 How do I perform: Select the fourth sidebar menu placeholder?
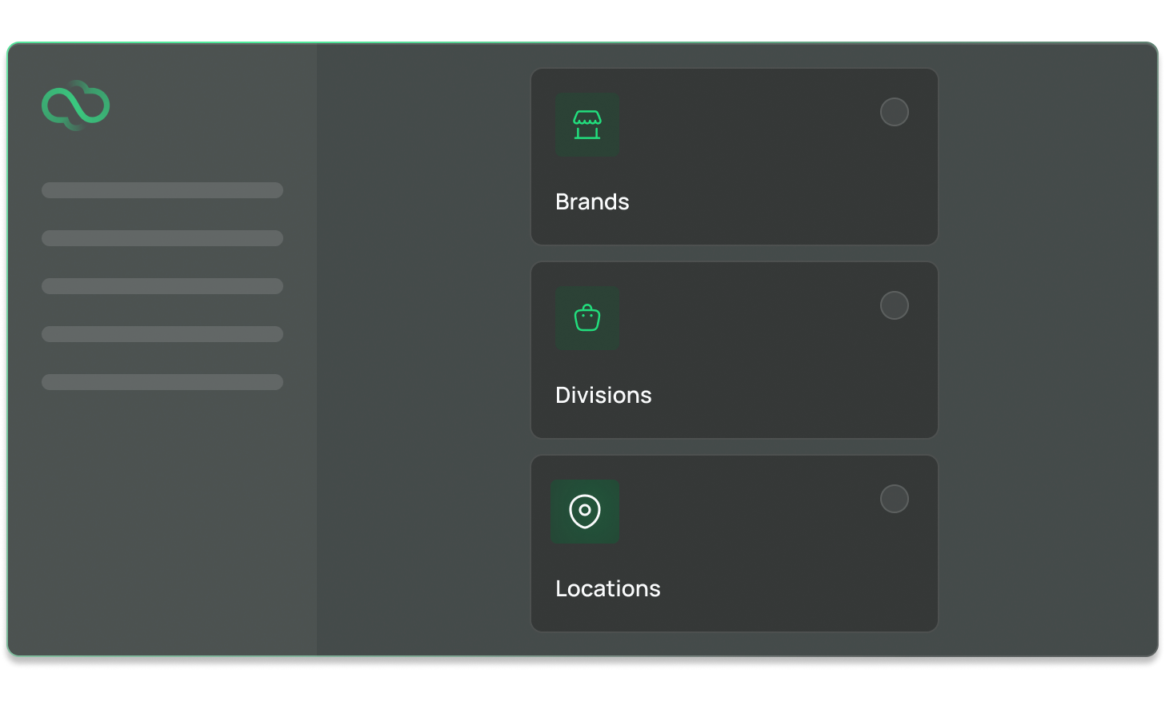(x=162, y=334)
